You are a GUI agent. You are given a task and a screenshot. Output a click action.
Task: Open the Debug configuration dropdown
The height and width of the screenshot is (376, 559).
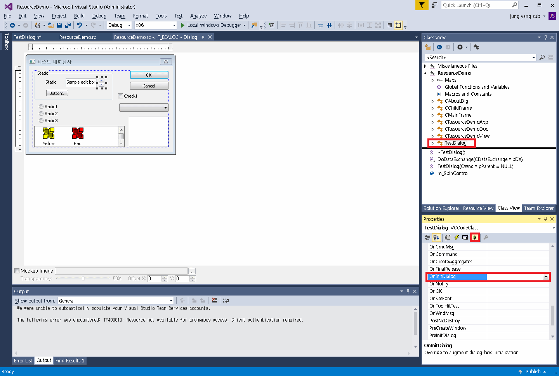pyautogui.click(x=129, y=25)
